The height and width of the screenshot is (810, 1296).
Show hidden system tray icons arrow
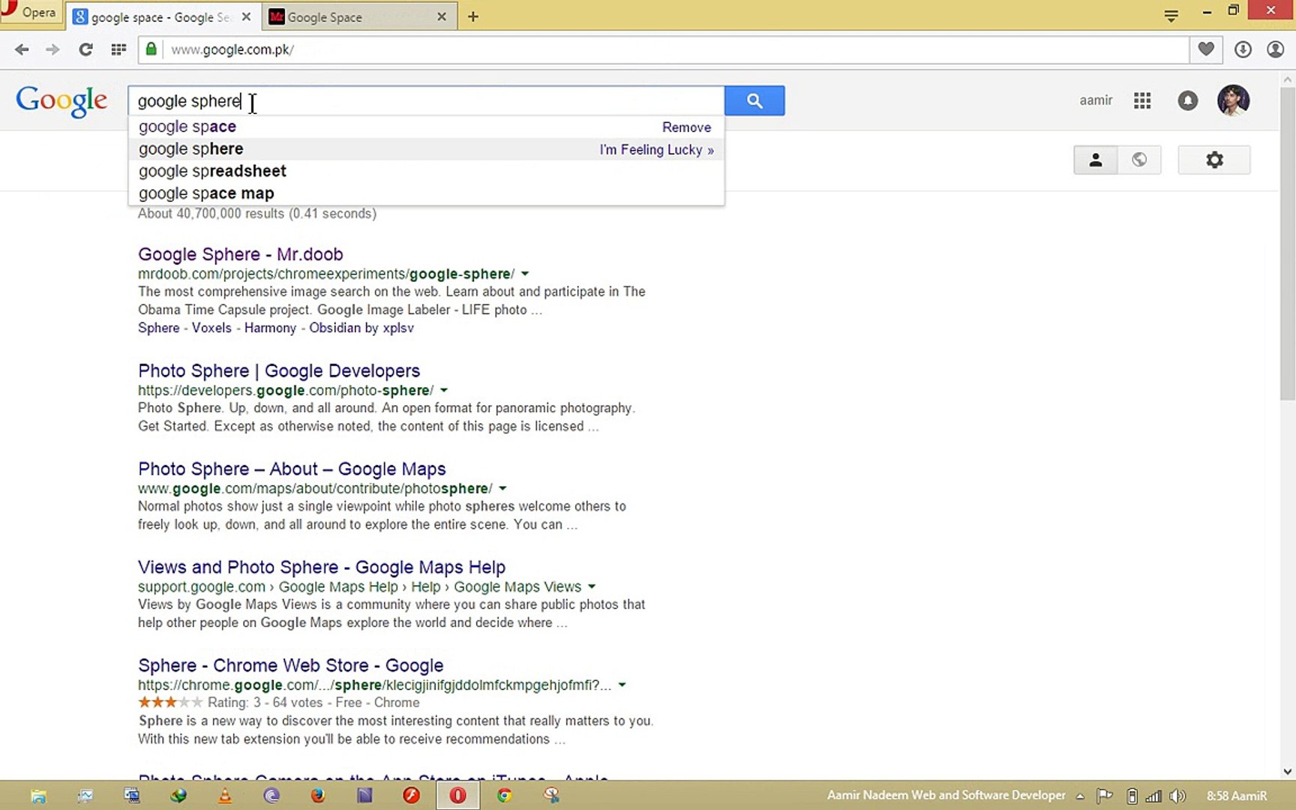click(x=1080, y=796)
